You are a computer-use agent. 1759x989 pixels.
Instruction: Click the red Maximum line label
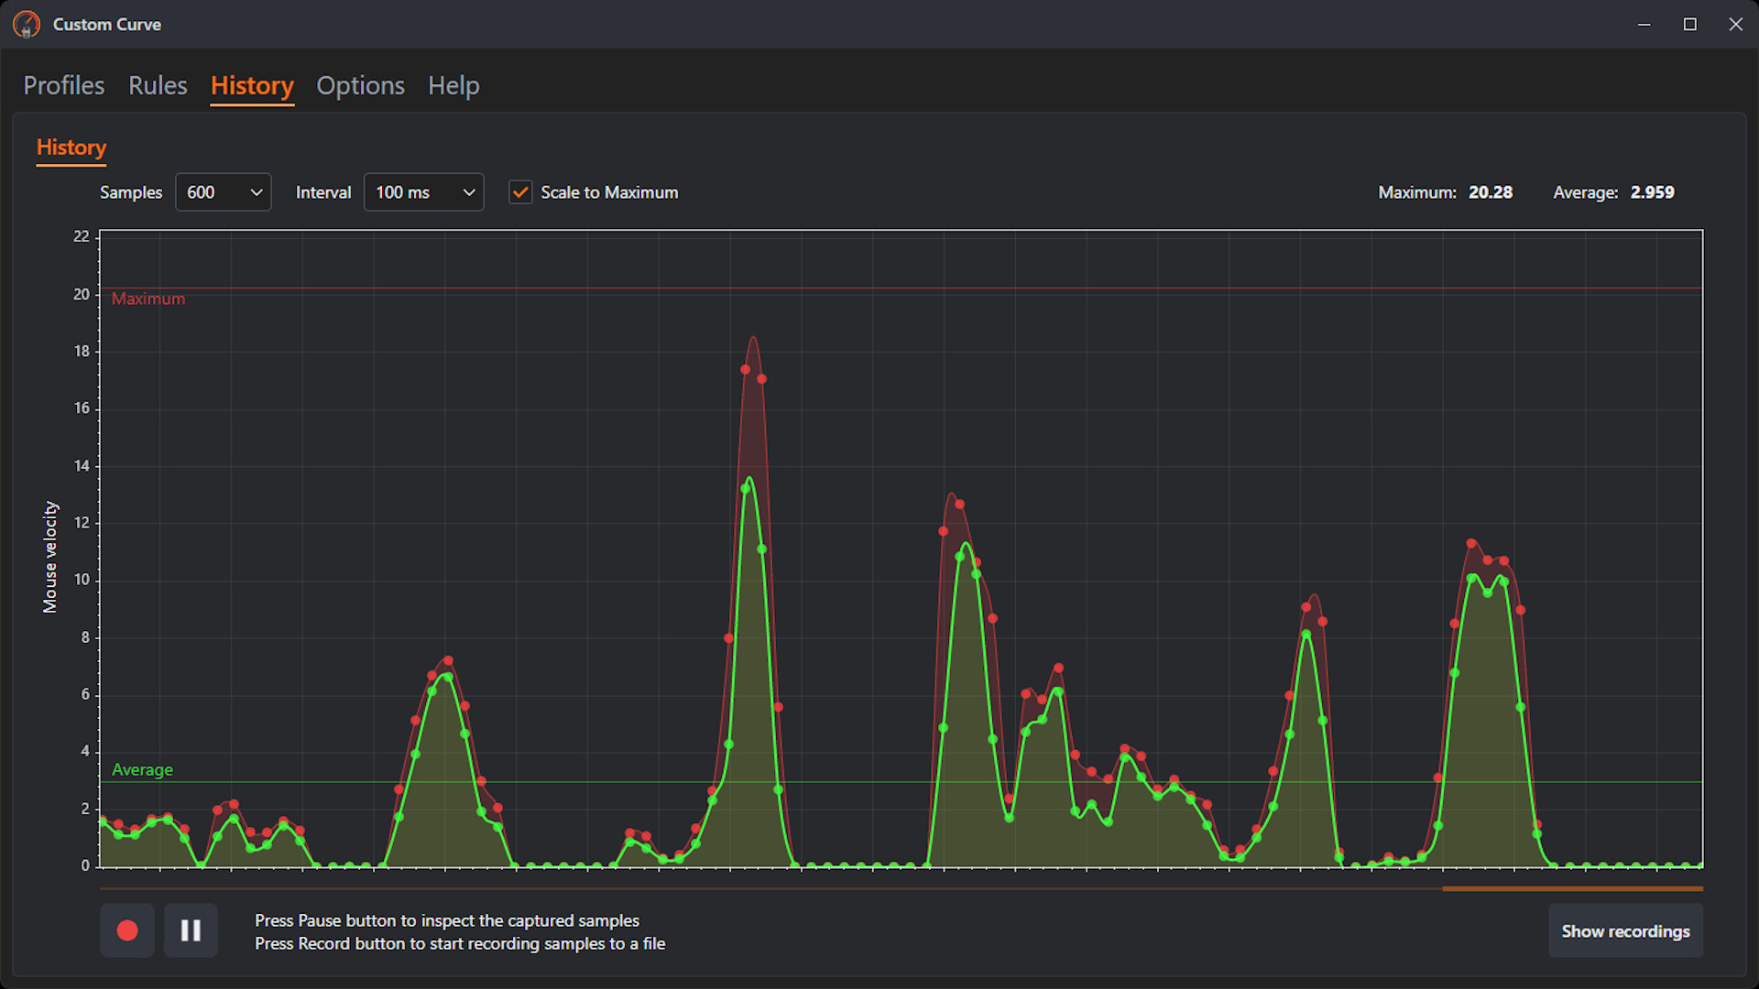[x=147, y=298]
